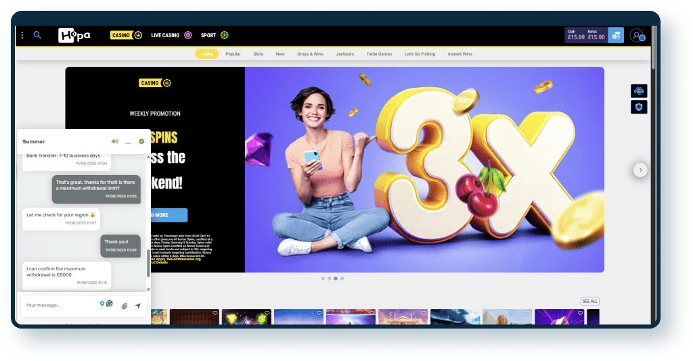Image resolution: width=693 pixels, height=361 pixels.
Task: Click the shield safety icon on right
Action: (639, 107)
